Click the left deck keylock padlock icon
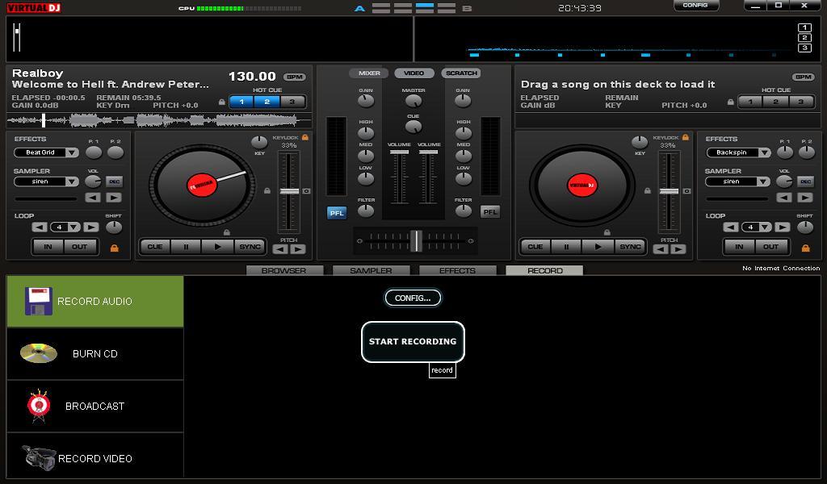This screenshot has height=484, width=827. tap(304, 137)
